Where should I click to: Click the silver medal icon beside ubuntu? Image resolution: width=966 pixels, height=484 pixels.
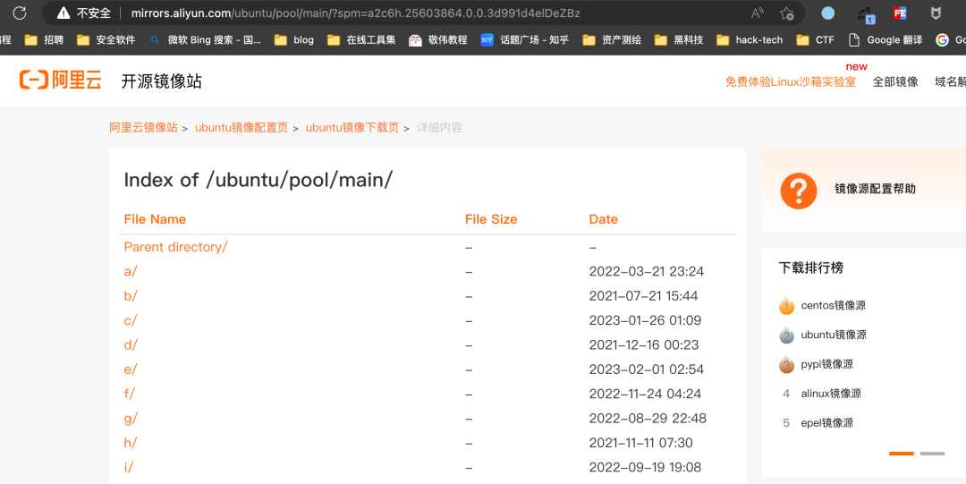tap(787, 335)
